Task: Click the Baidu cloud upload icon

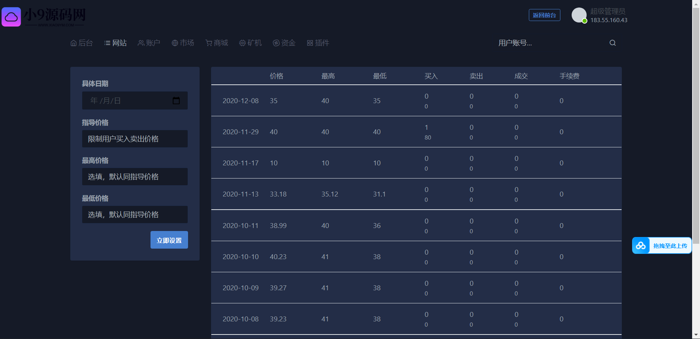Action: tap(641, 246)
